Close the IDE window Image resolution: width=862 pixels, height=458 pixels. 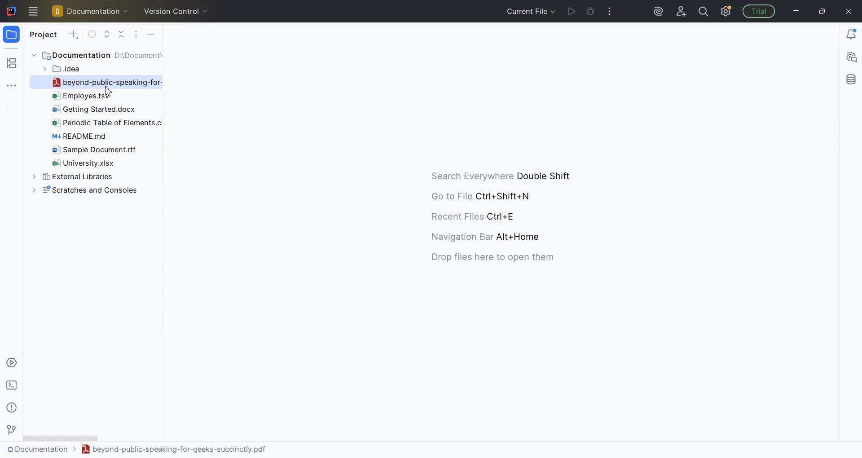pyautogui.click(x=849, y=12)
